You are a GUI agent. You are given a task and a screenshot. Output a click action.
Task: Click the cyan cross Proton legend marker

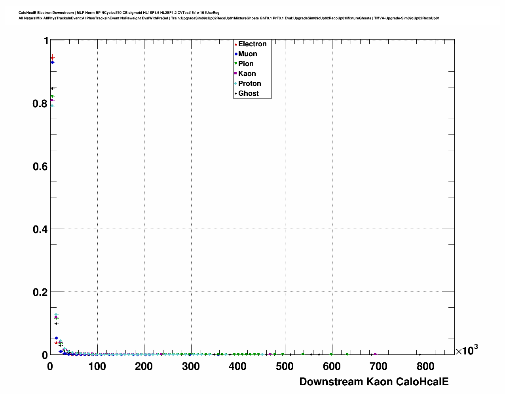click(236, 83)
